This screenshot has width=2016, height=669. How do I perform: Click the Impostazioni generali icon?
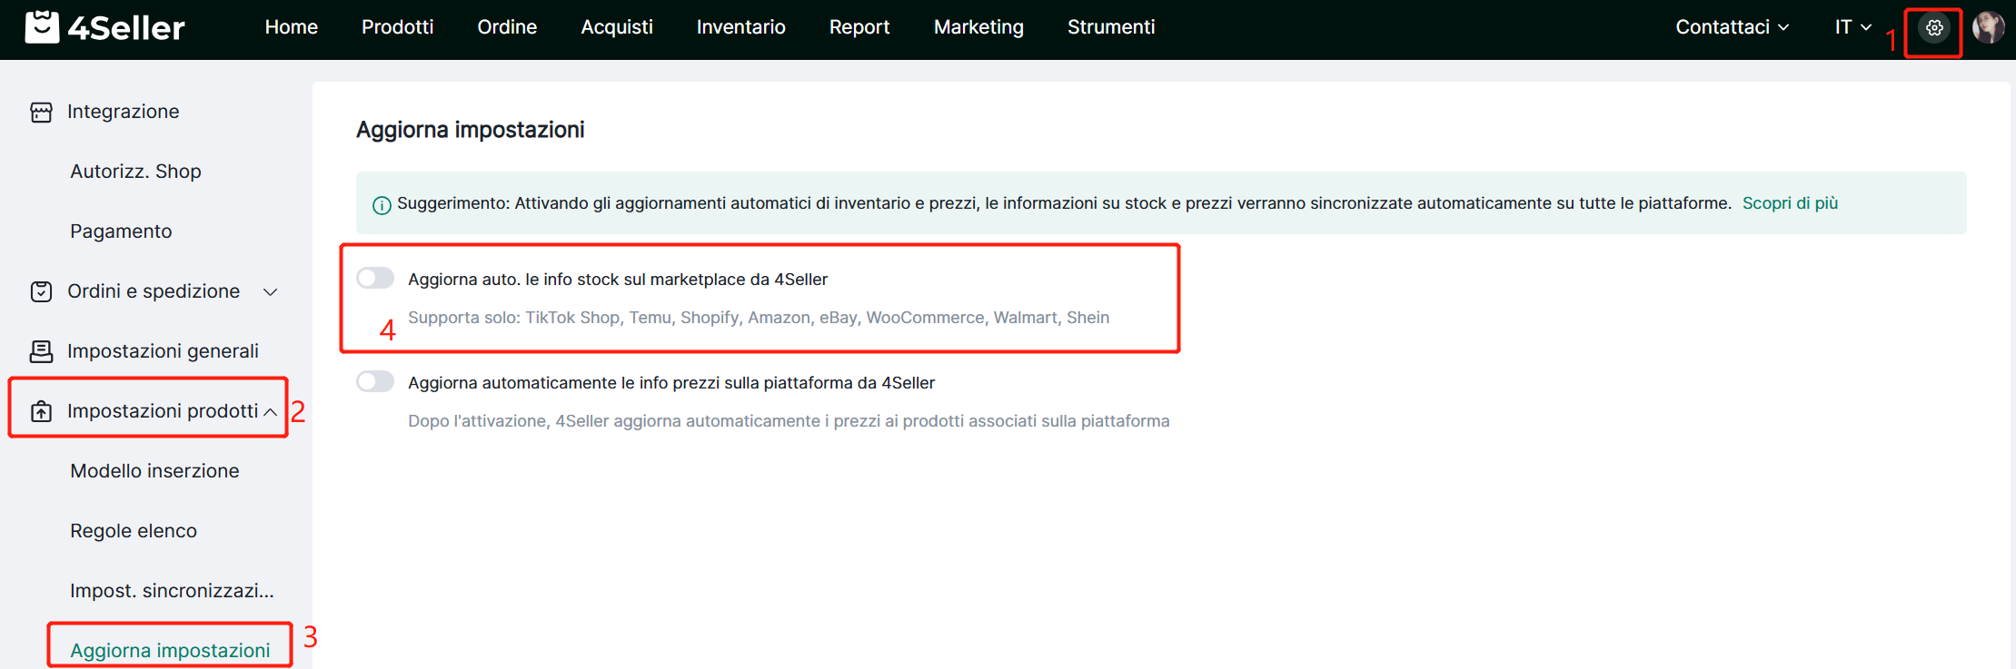tap(41, 351)
